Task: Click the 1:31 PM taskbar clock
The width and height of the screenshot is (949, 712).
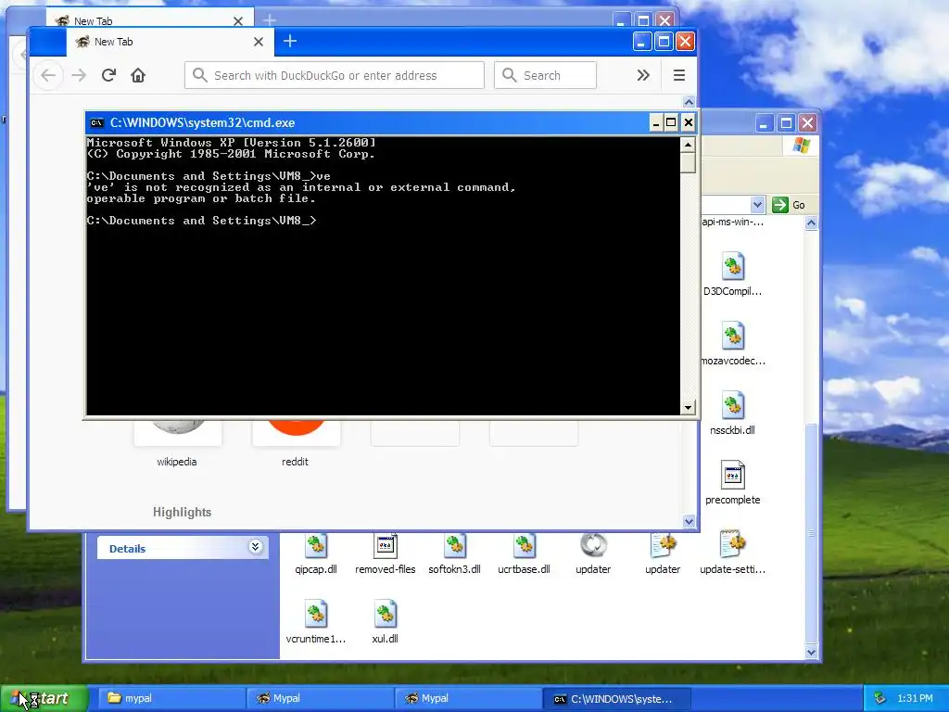Action: tap(915, 699)
